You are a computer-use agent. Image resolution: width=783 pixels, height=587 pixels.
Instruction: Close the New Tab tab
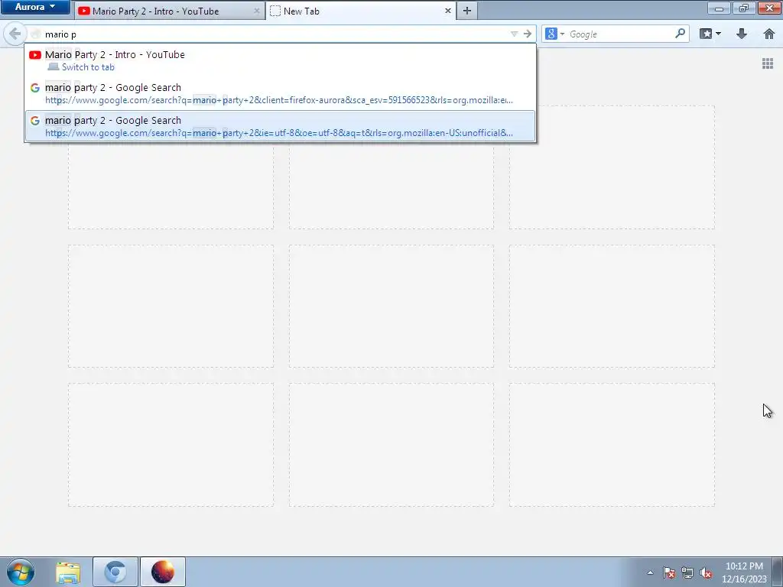pos(447,11)
